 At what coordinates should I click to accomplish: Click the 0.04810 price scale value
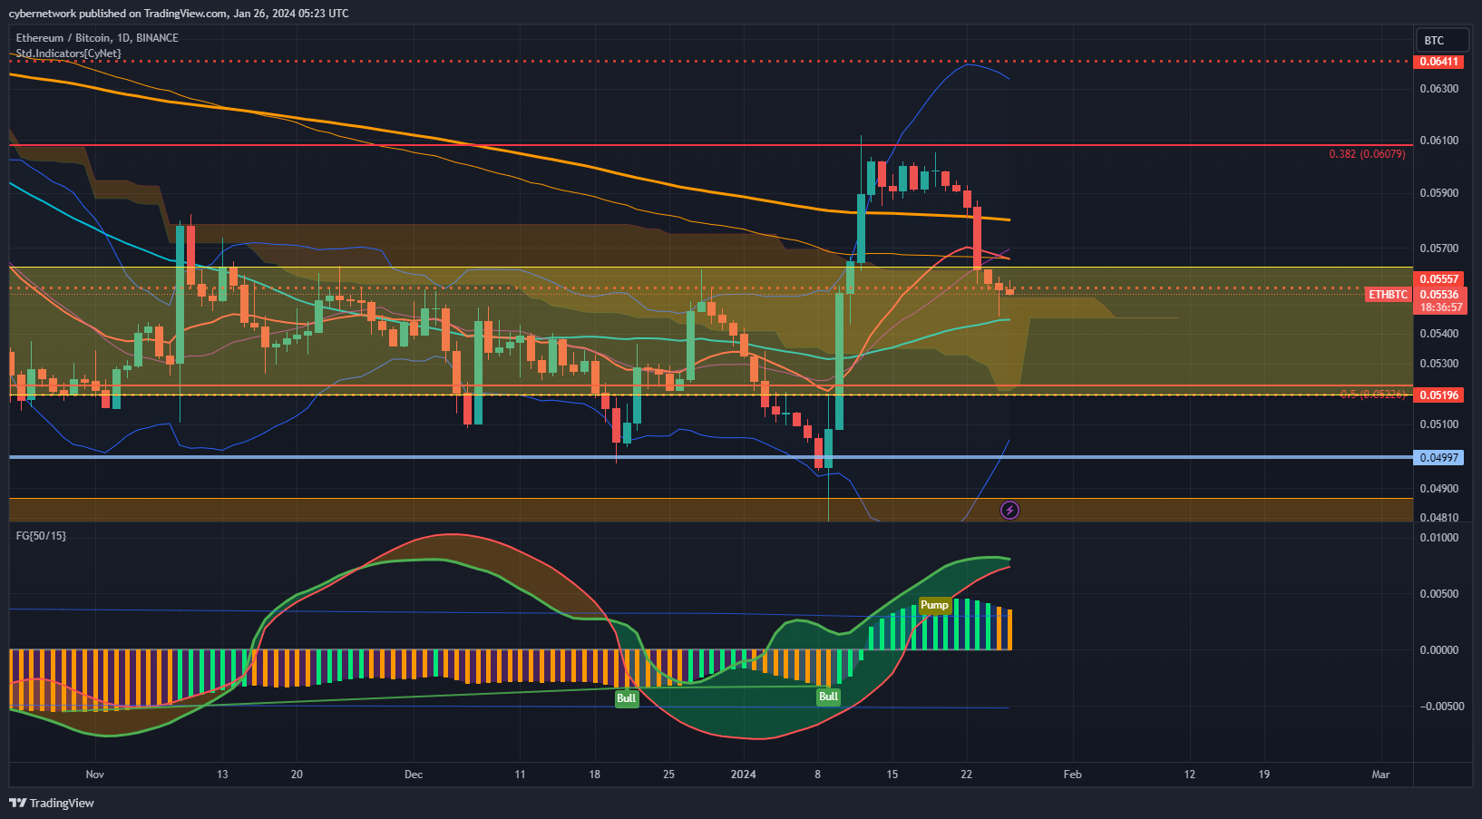pyautogui.click(x=1439, y=518)
